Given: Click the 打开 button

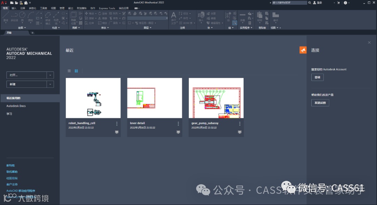Looking at the screenshot, I should pyautogui.click(x=27, y=75).
